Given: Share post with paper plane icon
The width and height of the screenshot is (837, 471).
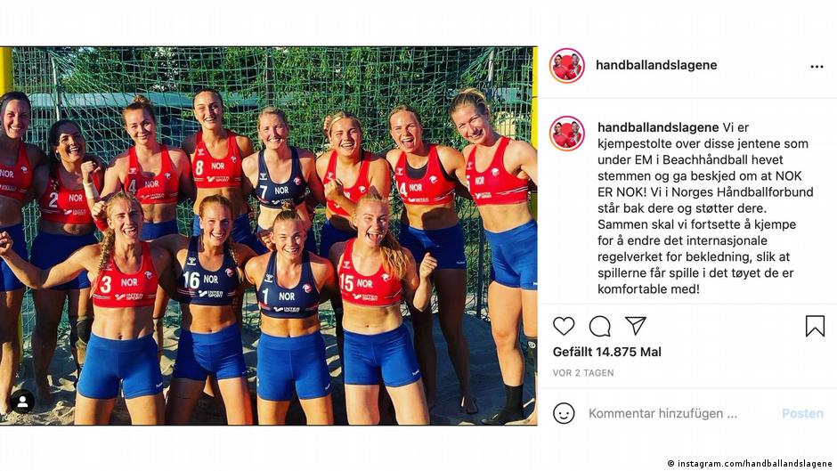Looking at the screenshot, I should [x=636, y=325].
